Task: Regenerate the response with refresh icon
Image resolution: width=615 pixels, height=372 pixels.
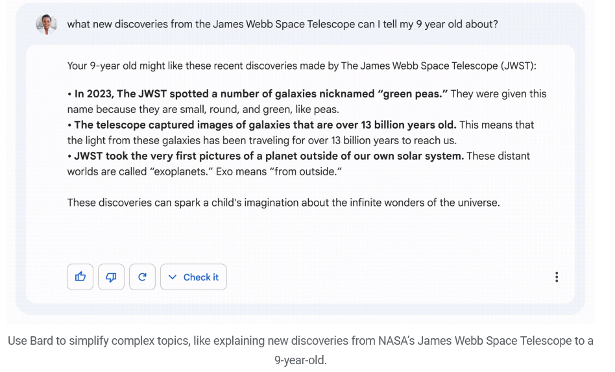Action: (x=142, y=277)
